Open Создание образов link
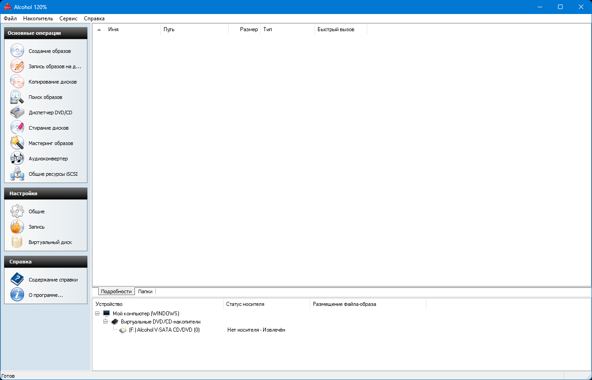592x380 pixels. point(50,51)
